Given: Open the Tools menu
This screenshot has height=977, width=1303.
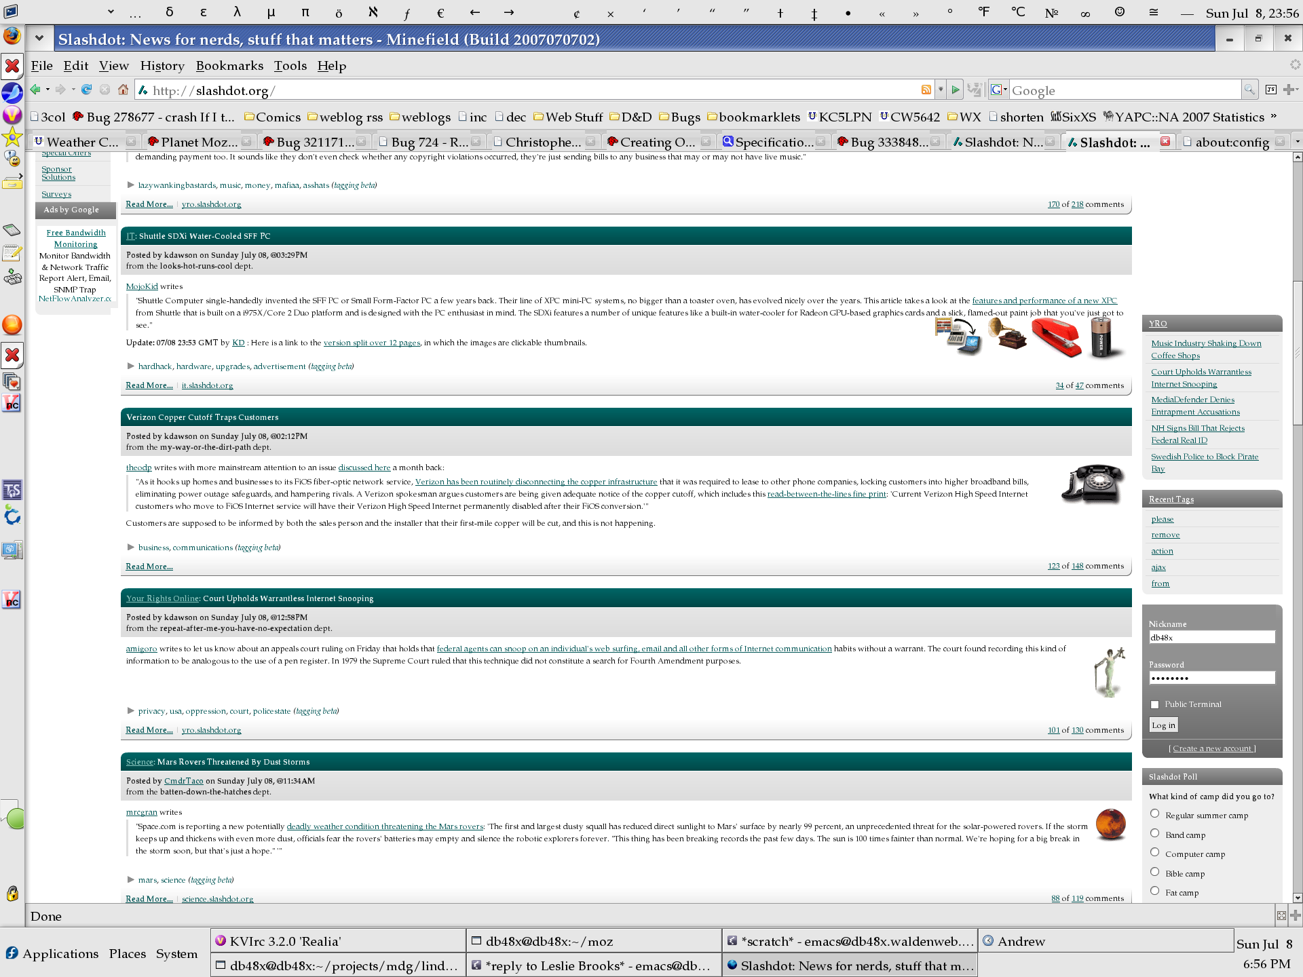Looking at the screenshot, I should click(290, 65).
